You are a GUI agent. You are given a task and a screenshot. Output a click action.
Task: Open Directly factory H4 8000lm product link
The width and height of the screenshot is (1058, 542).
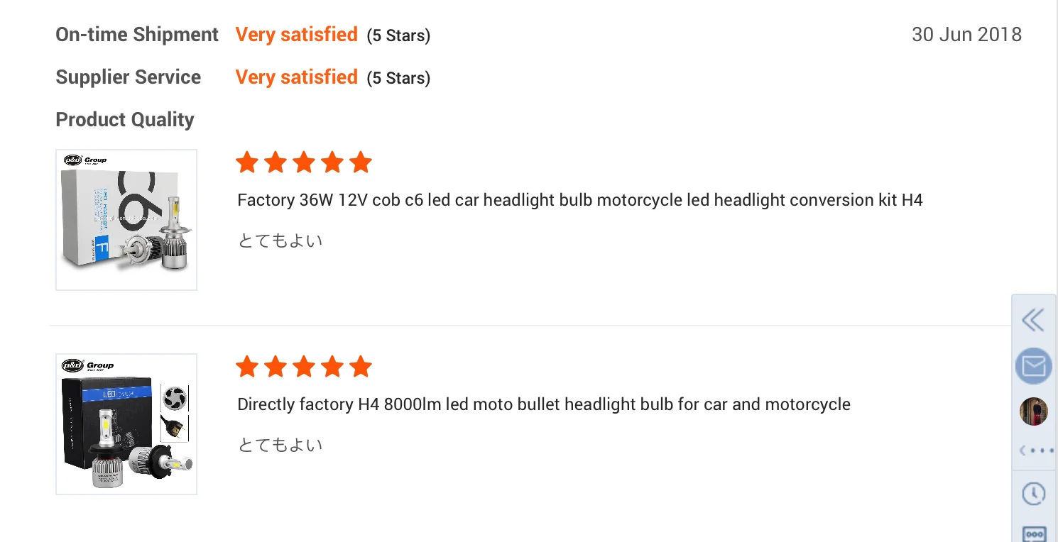543,404
